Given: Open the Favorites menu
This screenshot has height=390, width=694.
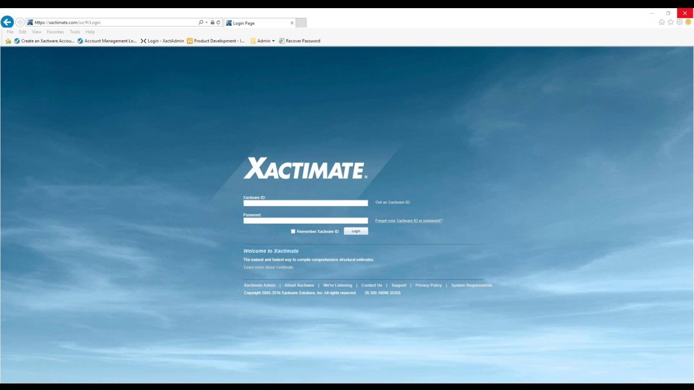Looking at the screenshot, I should 55,32.
